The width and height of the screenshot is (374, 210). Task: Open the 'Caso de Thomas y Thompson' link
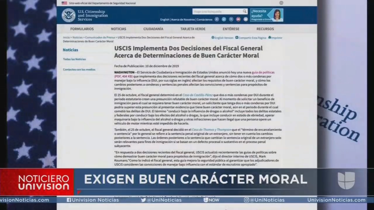[212, 129]
